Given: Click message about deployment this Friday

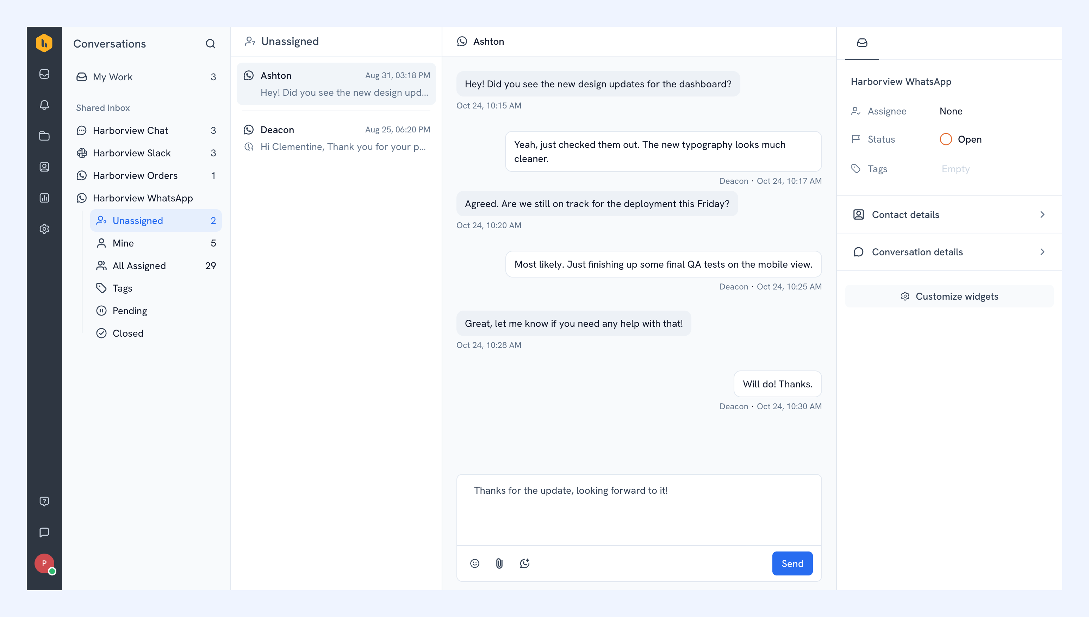Looking at the screenshot, I should (x=597, y=204).
